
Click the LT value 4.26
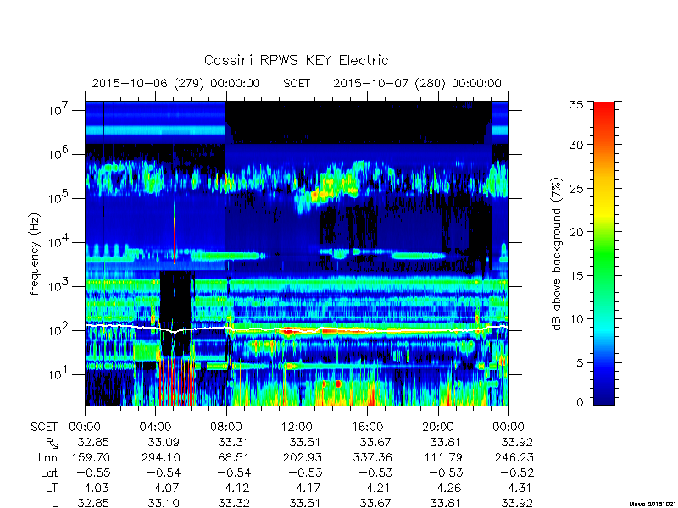click(x=449, y=489)
